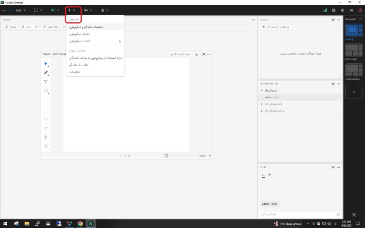The image size is (365, 228).
Task: Click the start my webcam button
Action: [x=278, y=27]
